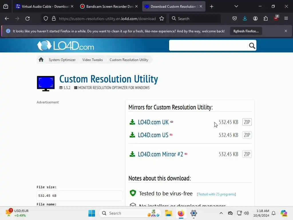Click the UK mirror green download icon
The height and width of the screenshot is (220, 293).
(x=132, y=122)
